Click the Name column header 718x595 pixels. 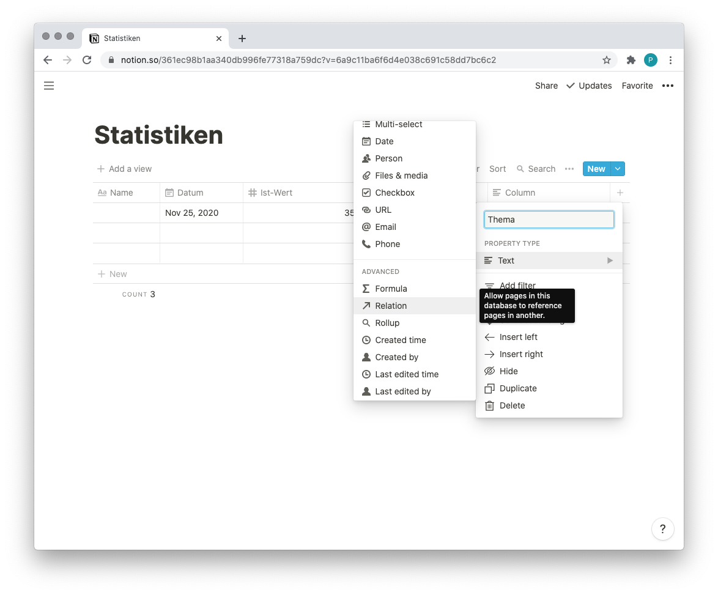[x=127, y=193]
